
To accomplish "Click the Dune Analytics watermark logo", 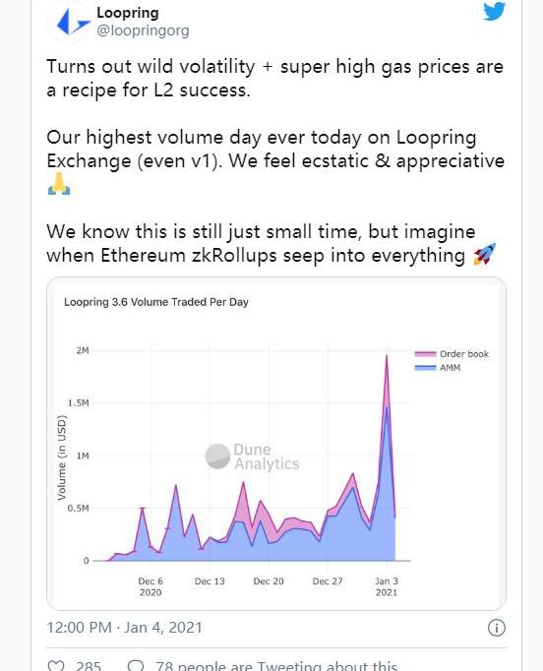I will click(253, 457).
